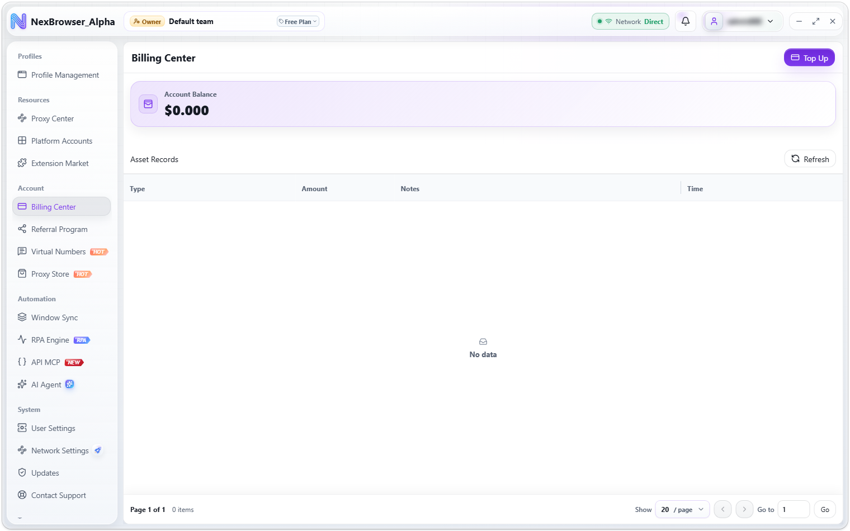Click the Amount column header
The width and height of the screenshot is (850, 531).
coord(314,189)
